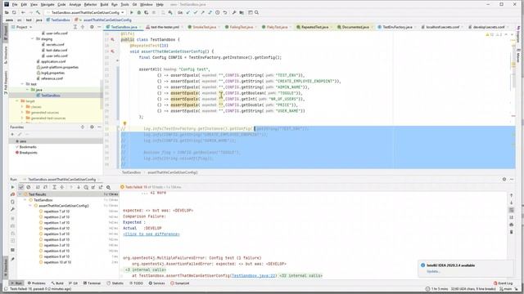524x294 pixels.
Task: Expand the classes folder under target
Action: tap(22, 107)
